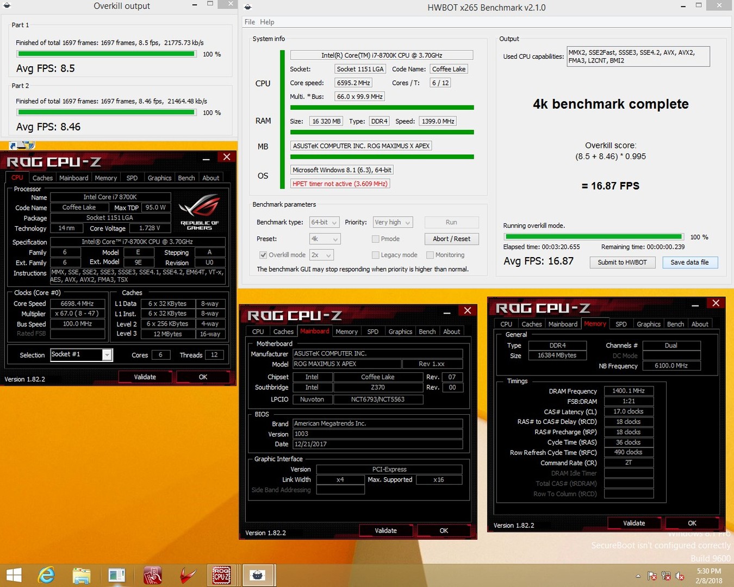
Task: Click the RAM Speed field 1399.0 MHz
Action: pos(438,121)
